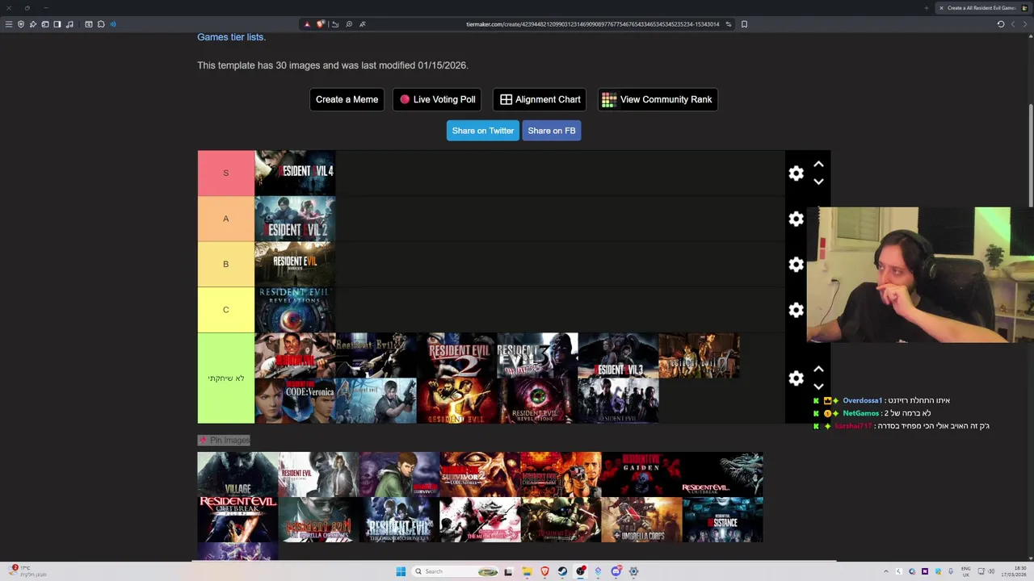
Task: Select the Resident Evil Village thumbnail
Action: click(x=237, y=474)
